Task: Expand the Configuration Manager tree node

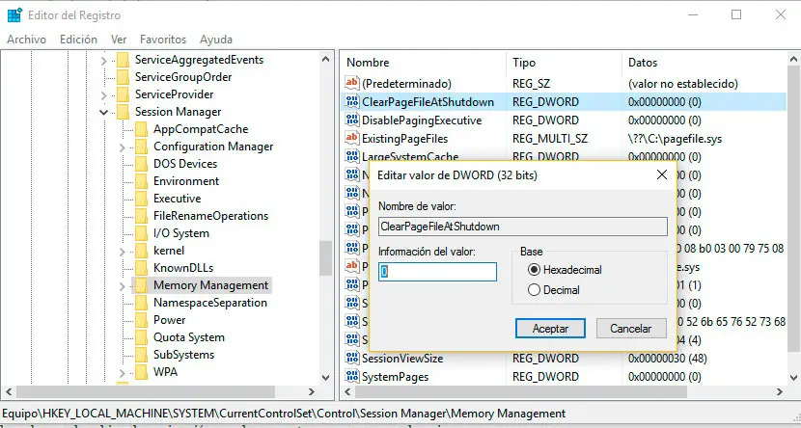Action: click(122, 147)
